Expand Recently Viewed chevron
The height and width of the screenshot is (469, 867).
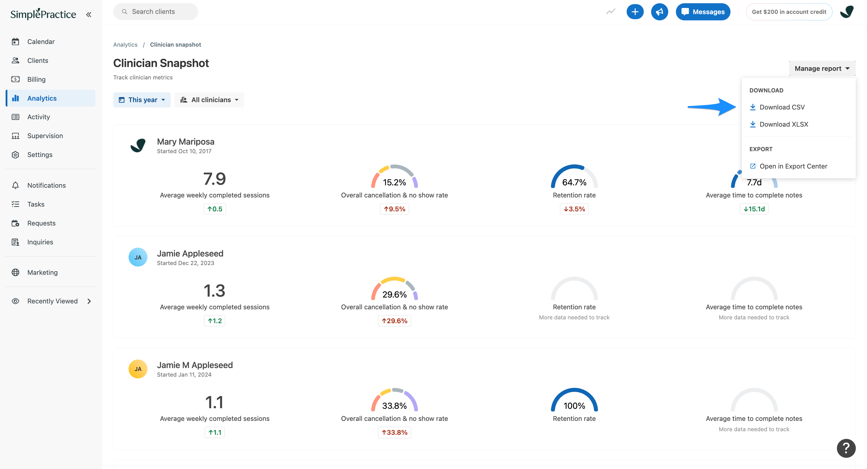tap(89, 301)
